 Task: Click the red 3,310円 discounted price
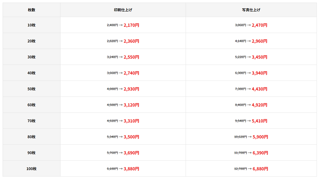point(131,121)
